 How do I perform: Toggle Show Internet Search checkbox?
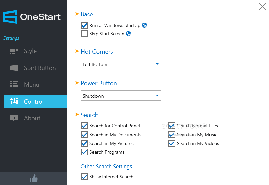84,177
